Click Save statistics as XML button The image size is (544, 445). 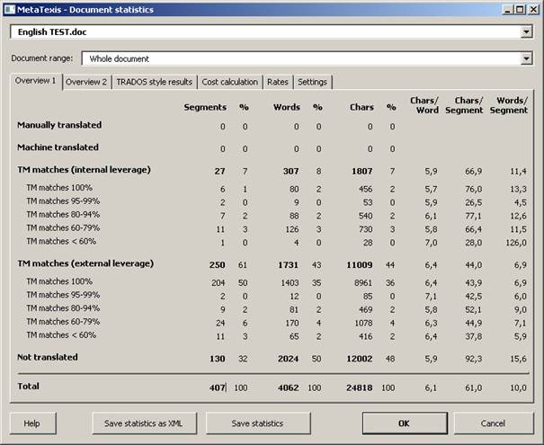pyautogui.click(x=145, y=423)
